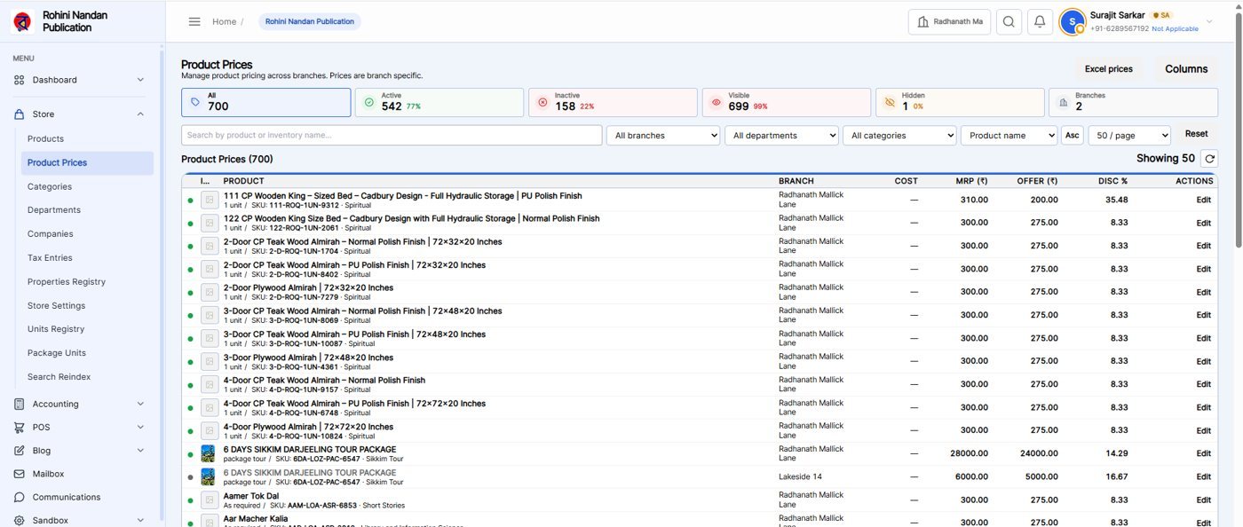Image resolution: width=1243 pixels, height=527 pixels.
Task: Open the Radhanath Ma branch selector
Action: pyautogui.click(x=949, y=22)
